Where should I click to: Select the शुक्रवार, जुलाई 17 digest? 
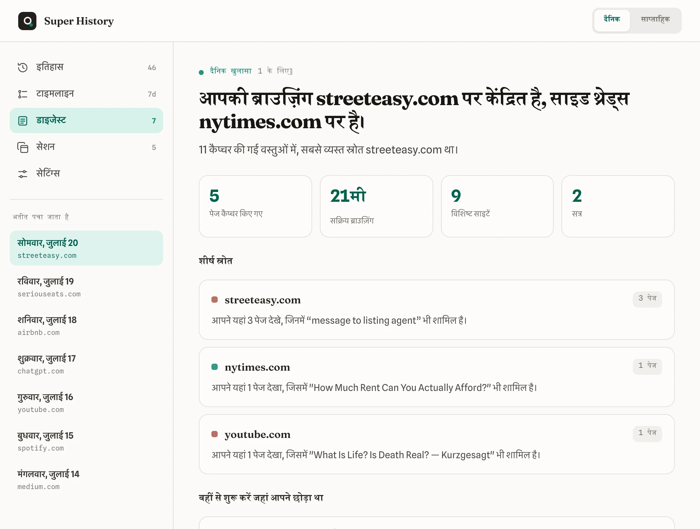(x=86, y=364)
